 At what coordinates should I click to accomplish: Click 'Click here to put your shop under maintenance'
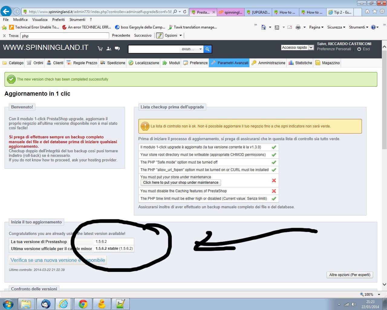pos(181,183)
